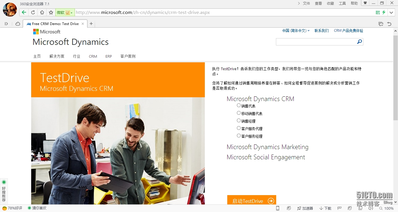Open the 客户案例 nav item
The width and height of the screenshot is (398, 212).
[x=128, y=56]
